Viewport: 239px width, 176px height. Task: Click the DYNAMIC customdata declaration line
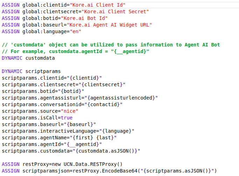click(x=28, y=58)
